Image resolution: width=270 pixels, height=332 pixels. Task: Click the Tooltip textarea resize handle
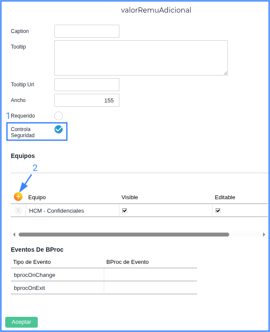point(225,73)
